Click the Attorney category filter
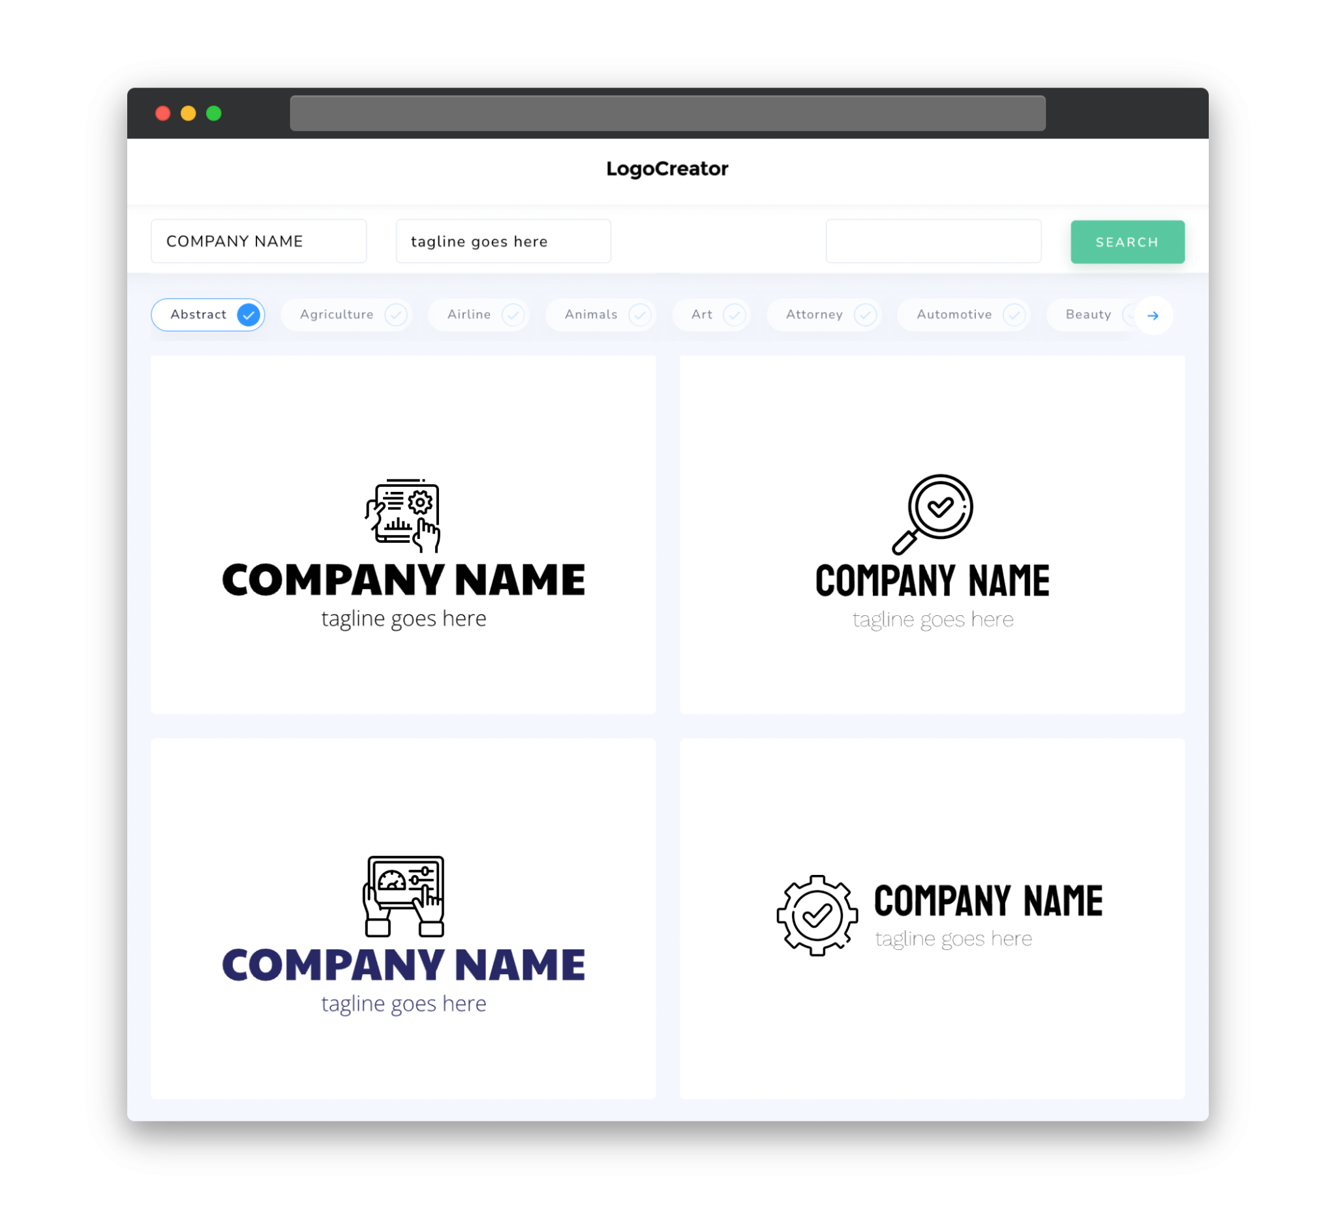1336x1209 pixels. 827,314
